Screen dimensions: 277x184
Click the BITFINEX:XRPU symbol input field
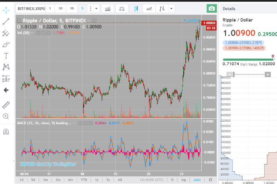(x=31, y=8)
